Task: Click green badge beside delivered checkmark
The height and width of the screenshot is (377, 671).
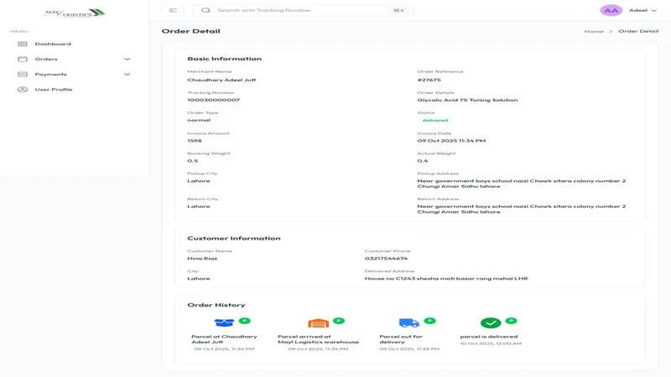Action: pos(511,321)
